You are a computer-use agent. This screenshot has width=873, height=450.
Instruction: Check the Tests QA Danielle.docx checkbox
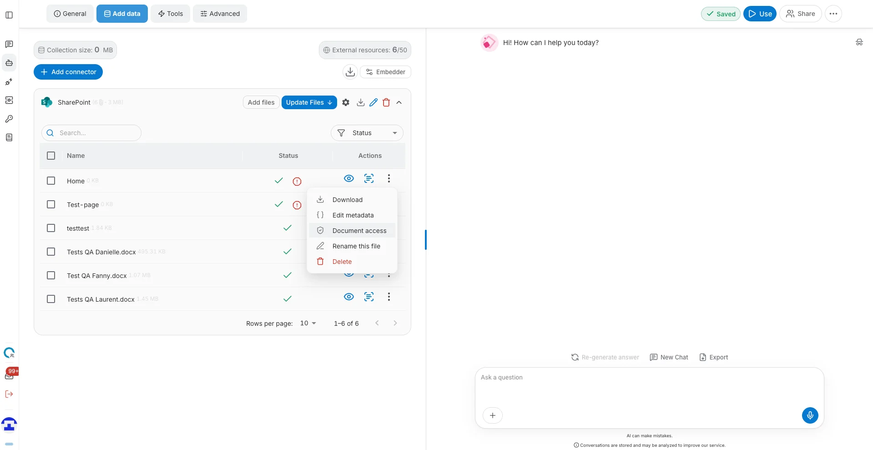coord(51,252)
